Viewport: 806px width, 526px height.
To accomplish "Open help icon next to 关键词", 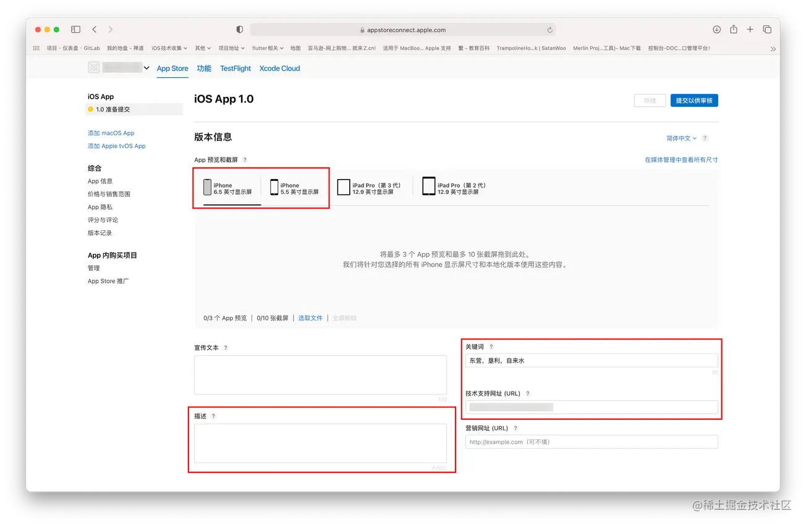I will (x=491, y=347).
